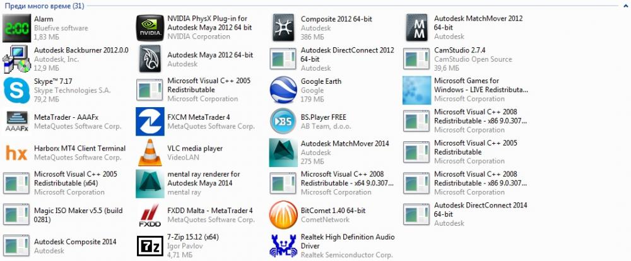Select the FXDD Malta - MetaTrader 4 icon
This screenshot has height=261, width=631.
point(150,215)
